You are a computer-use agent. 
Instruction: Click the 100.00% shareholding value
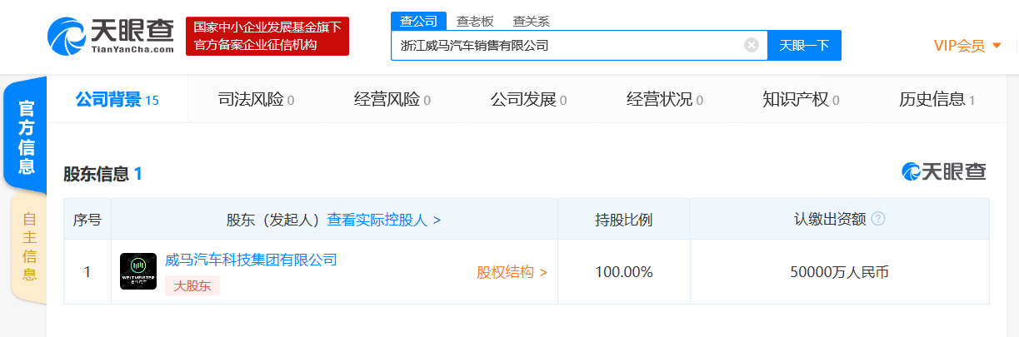point(624,272)
